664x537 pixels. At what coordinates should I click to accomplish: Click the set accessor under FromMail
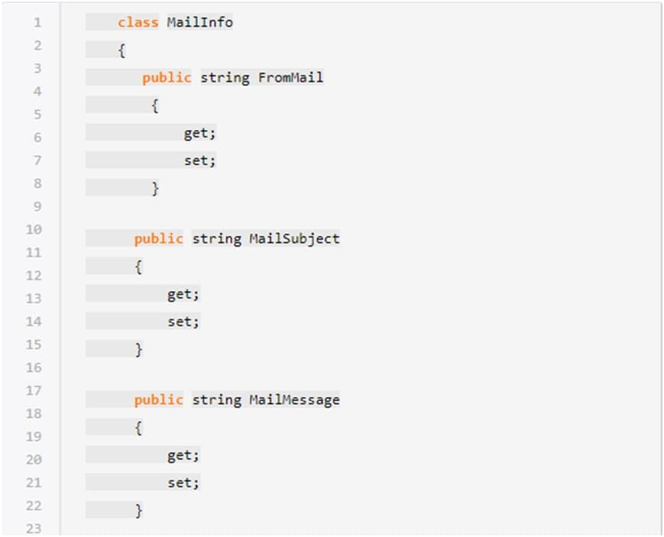(199, 160)
